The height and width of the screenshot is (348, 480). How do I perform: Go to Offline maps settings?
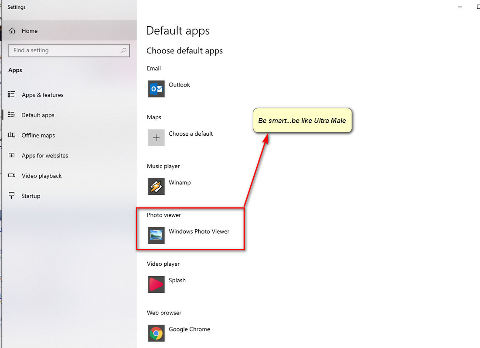tap(69, 135)
